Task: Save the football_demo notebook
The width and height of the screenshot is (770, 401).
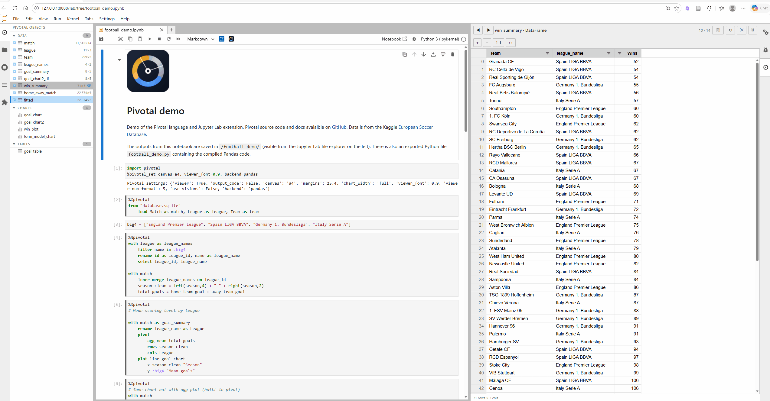Action: coord(101,39)
